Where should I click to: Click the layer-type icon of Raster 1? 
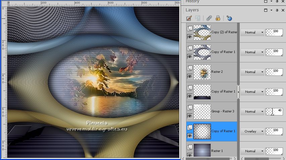pyautogui.click(x=190, y=147)
